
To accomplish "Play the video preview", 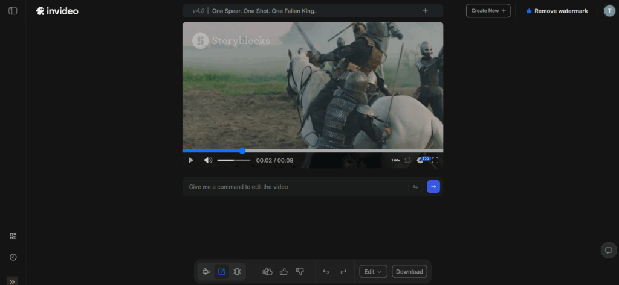I will click(x=191, y=160).
